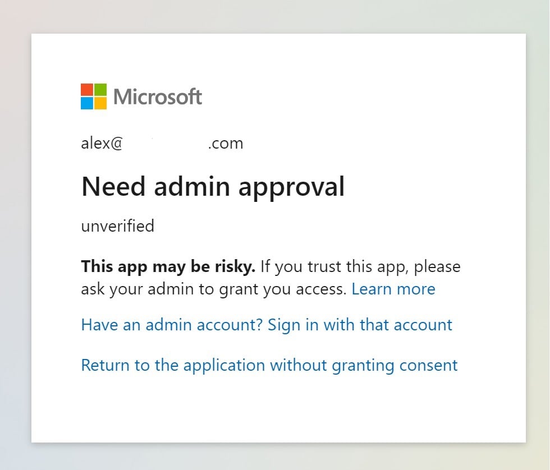Click the gray background outside the dialog

[14, 235]
